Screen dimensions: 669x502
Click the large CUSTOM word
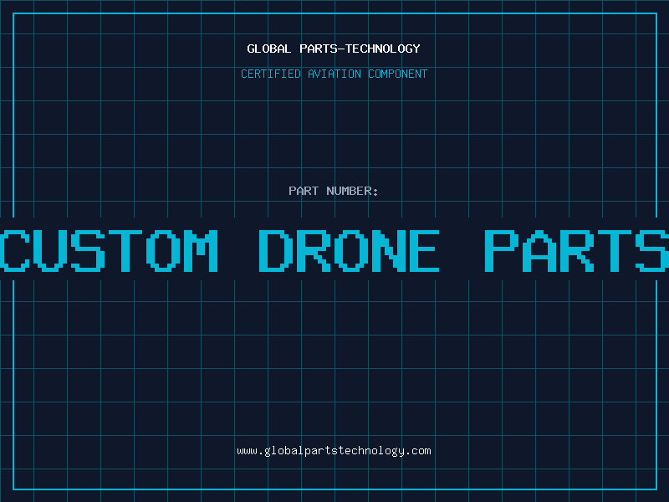109,251
